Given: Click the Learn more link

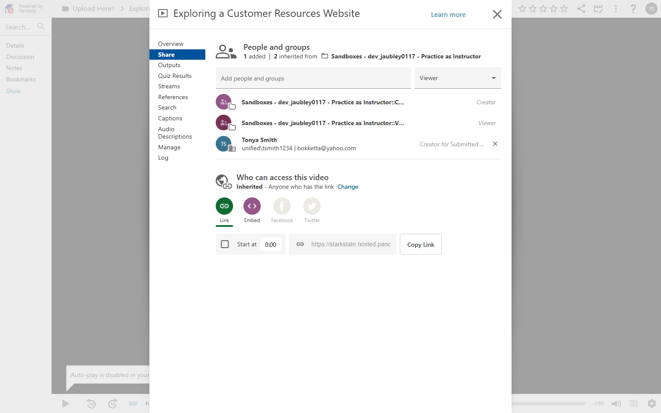Looking at the screenshot, I should click(448, 15).
